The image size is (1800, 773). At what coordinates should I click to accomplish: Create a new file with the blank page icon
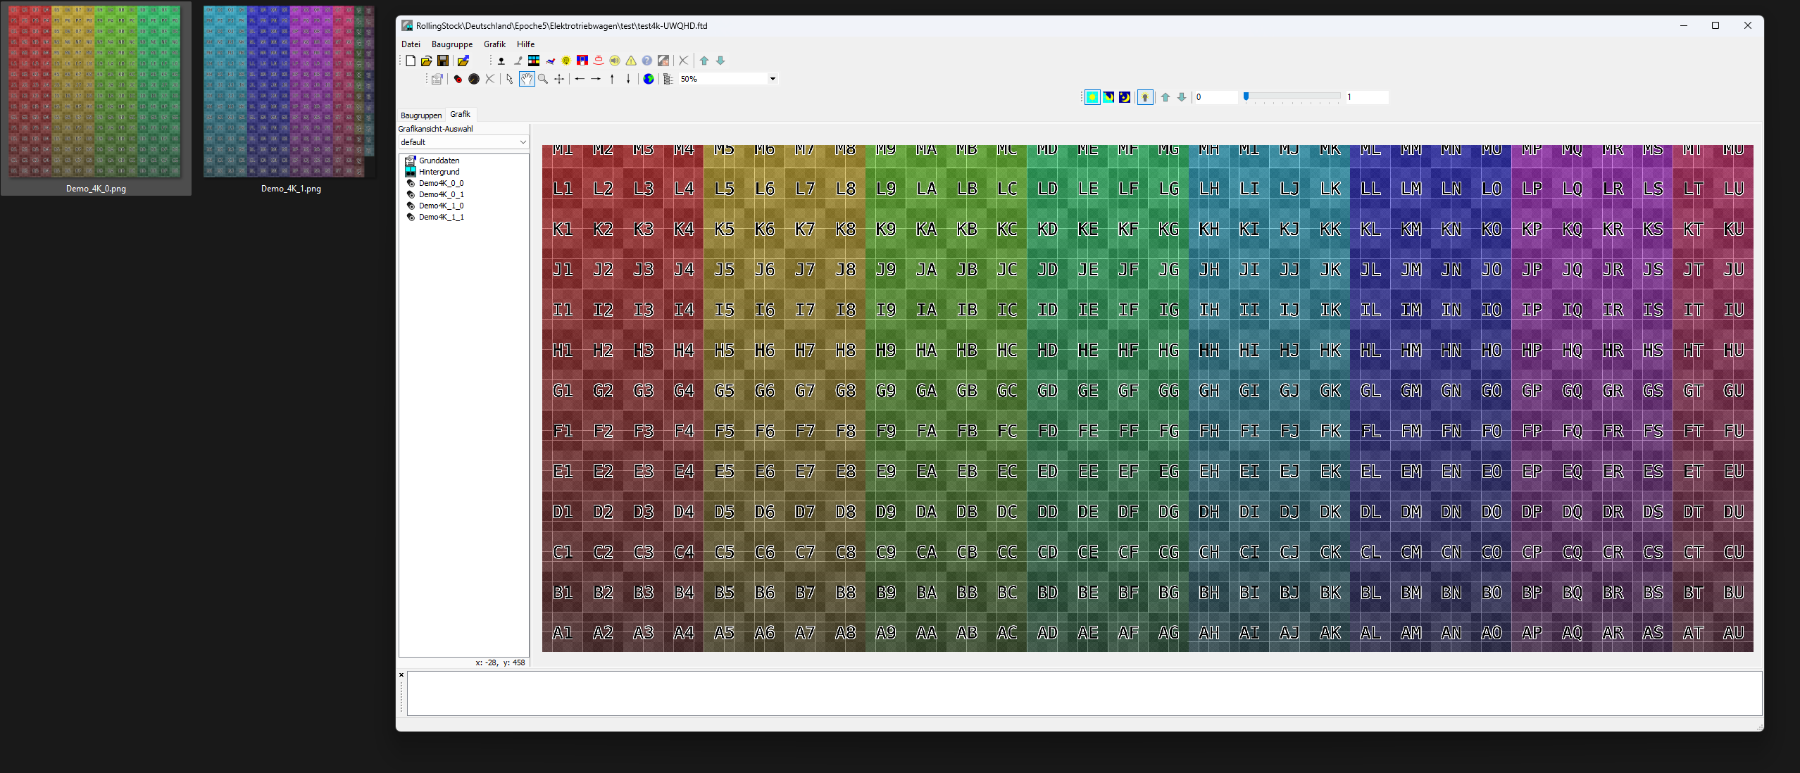pyautogui.click(x=411, y=61)
